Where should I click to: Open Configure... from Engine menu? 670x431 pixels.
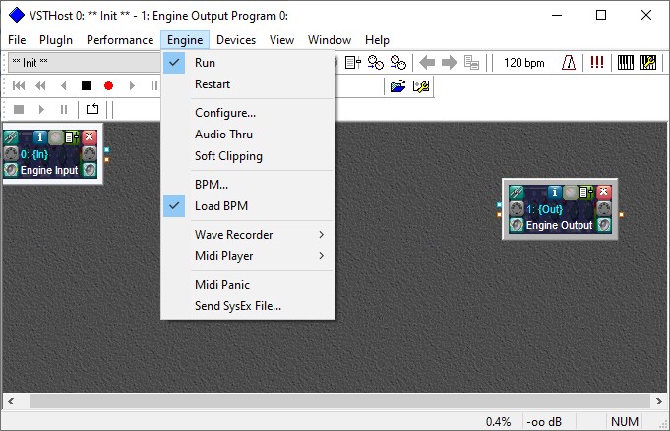point(248,113)
